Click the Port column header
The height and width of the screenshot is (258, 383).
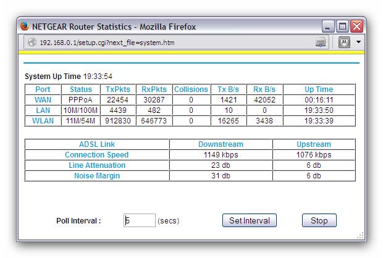pos(43,89)
